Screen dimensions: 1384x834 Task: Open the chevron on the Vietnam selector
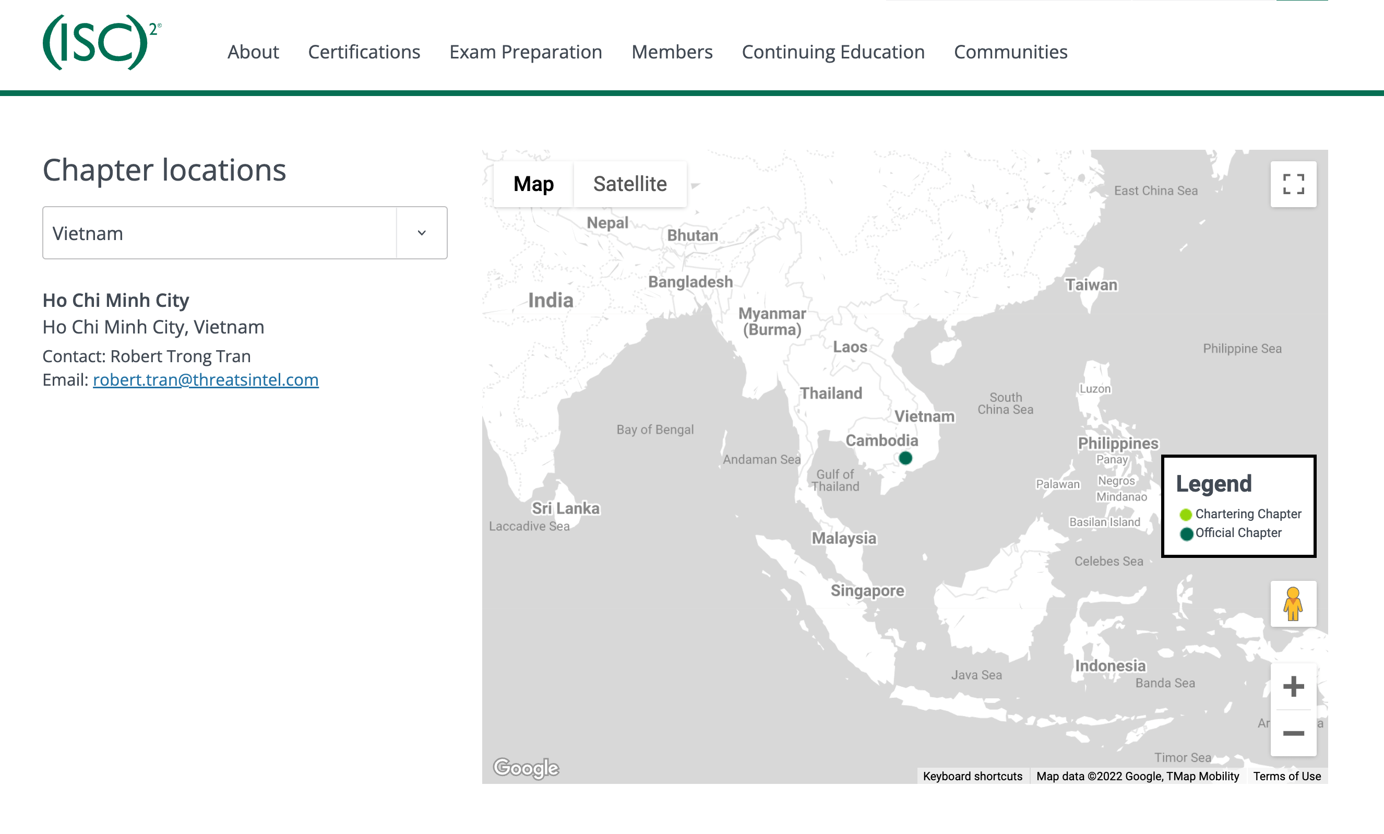pyautogui.click(x=421, y=233)
